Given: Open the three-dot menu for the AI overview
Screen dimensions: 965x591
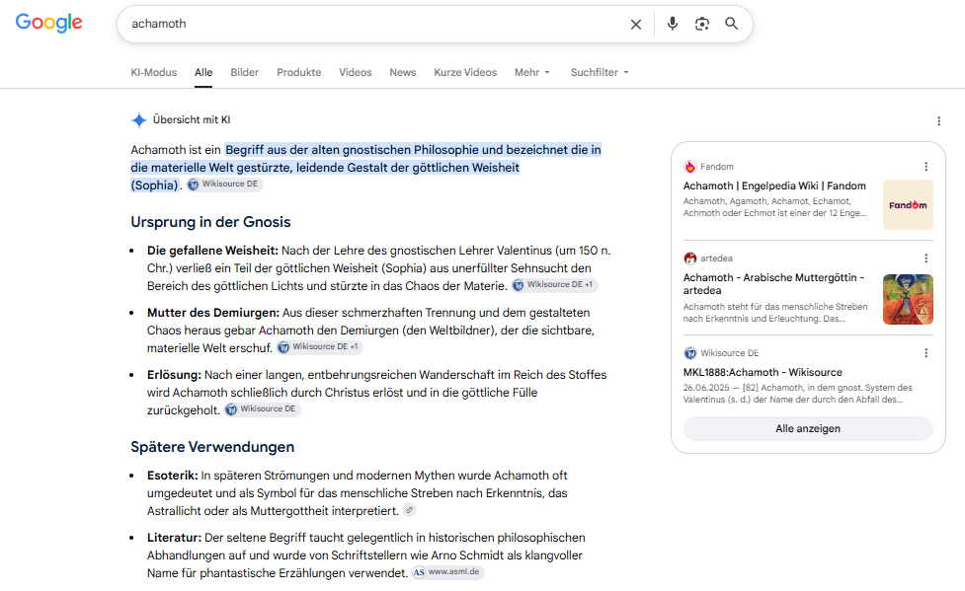Looking at the screenshot, I should 938,121.
